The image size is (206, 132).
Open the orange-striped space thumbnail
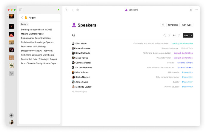(11, 34)
